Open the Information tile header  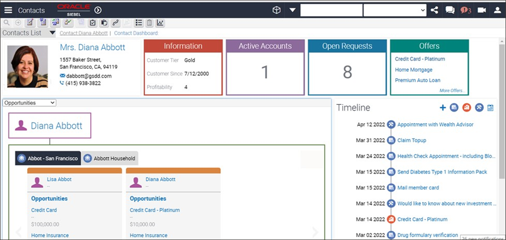(183, 46)
